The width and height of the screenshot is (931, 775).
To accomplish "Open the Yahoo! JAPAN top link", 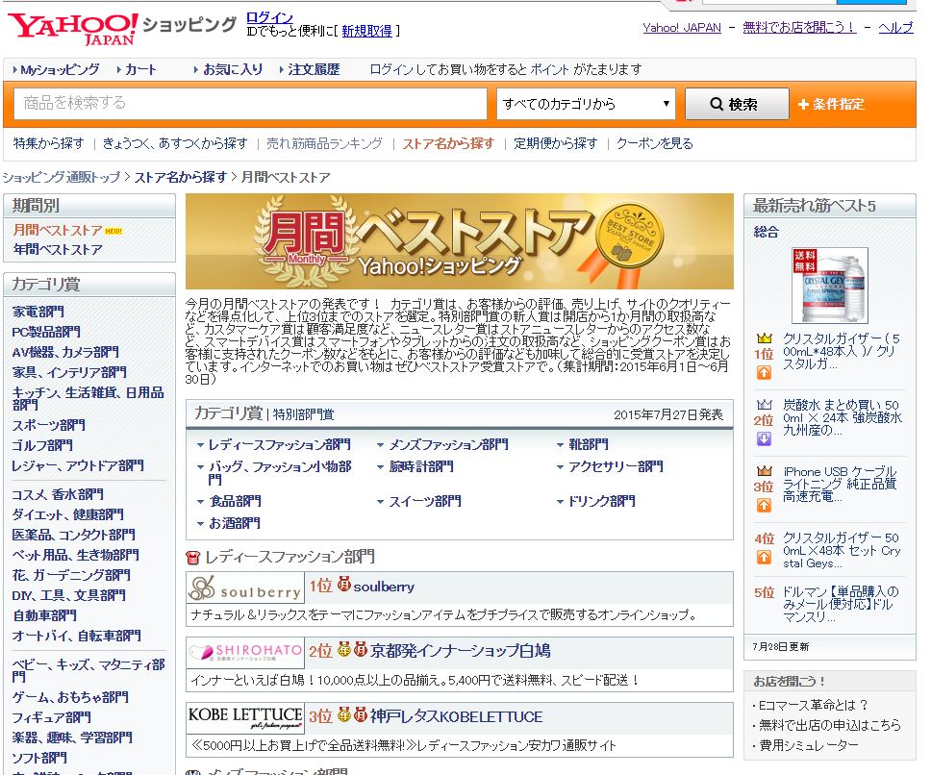I will click(682, 27).
